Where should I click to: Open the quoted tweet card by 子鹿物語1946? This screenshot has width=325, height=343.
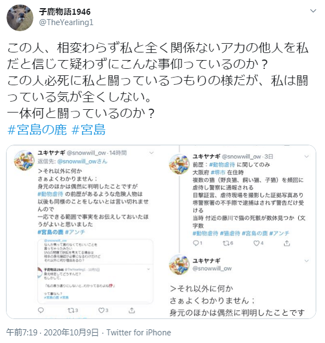coord(95,284)
